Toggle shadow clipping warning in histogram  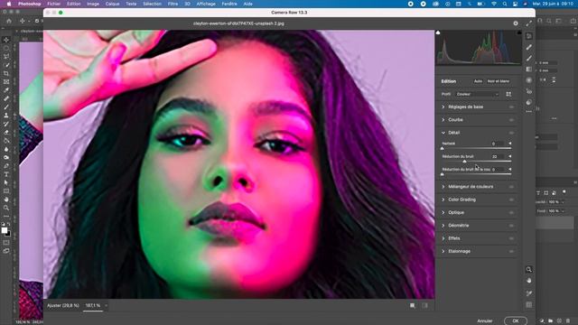tap(438, 32)
